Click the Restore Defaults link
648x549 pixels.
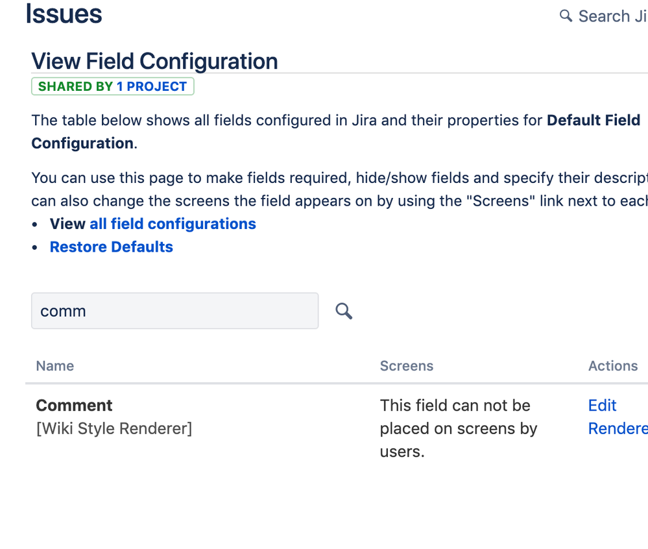111,247
